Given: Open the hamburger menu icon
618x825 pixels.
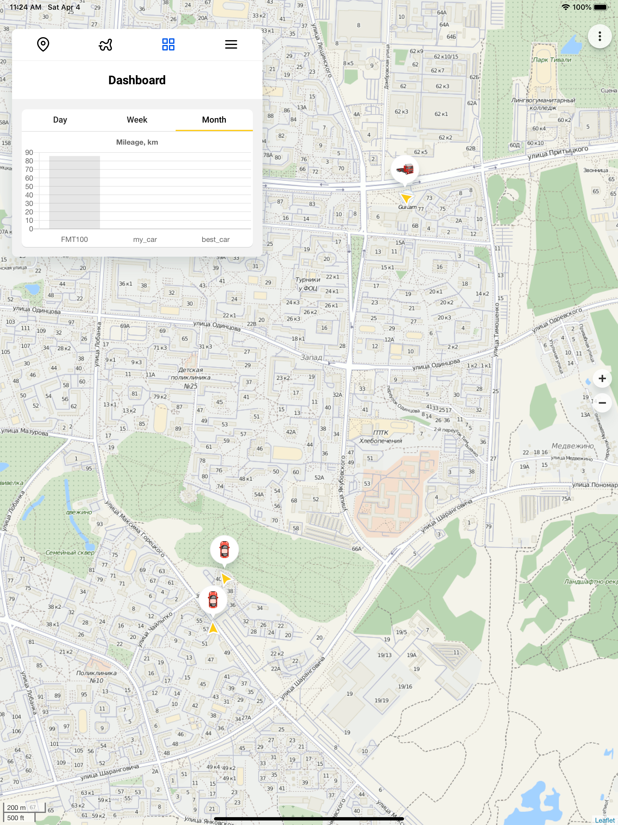Looking at the screenshot, I should tap(231, 44).
